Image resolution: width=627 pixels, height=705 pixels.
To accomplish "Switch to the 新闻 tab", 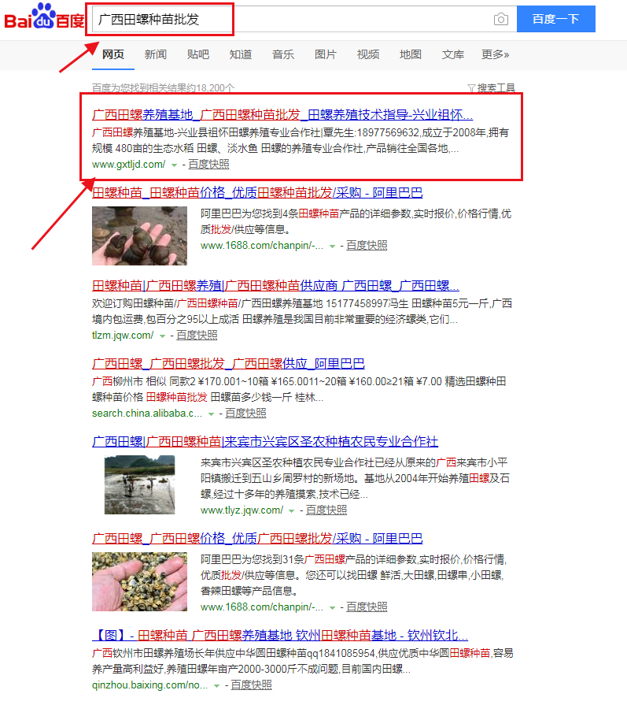I will (156, 54).
